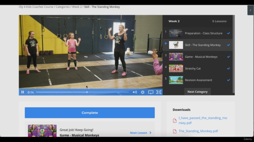Click Preparation - Class Structure thumbnail
The width and height of the screenshot is (254, 142).
pos(176,33)
